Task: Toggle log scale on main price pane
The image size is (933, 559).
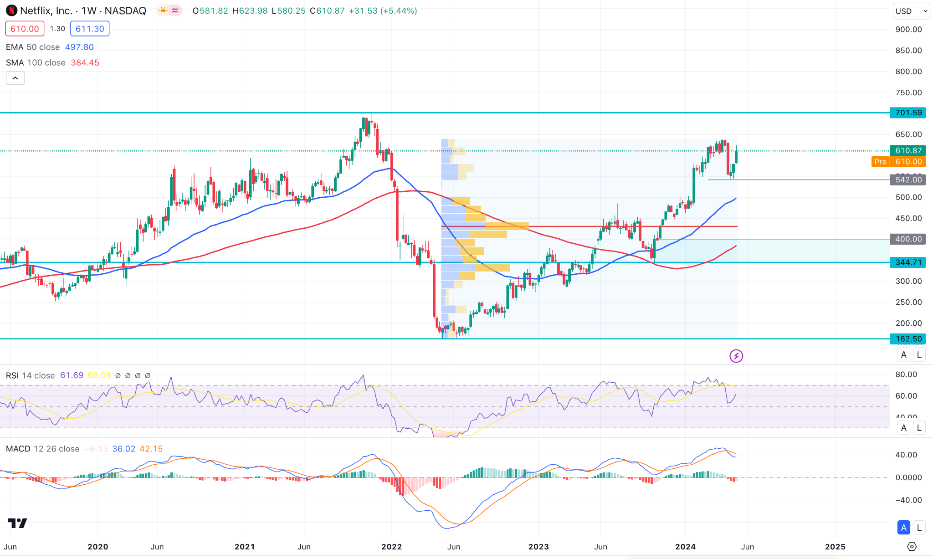Action: [919, 354]
